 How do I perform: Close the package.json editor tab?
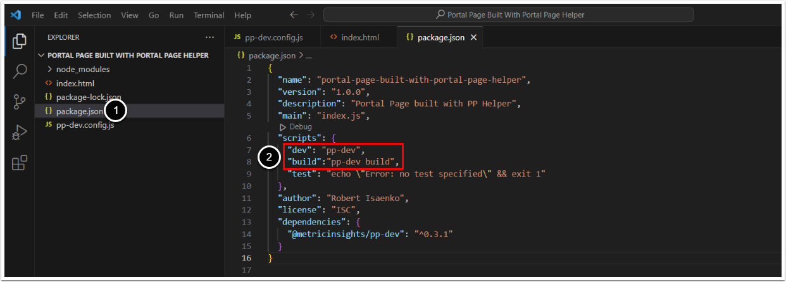[473, 37]
